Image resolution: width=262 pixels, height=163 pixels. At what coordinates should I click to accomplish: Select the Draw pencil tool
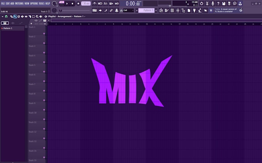click(11, 16)
